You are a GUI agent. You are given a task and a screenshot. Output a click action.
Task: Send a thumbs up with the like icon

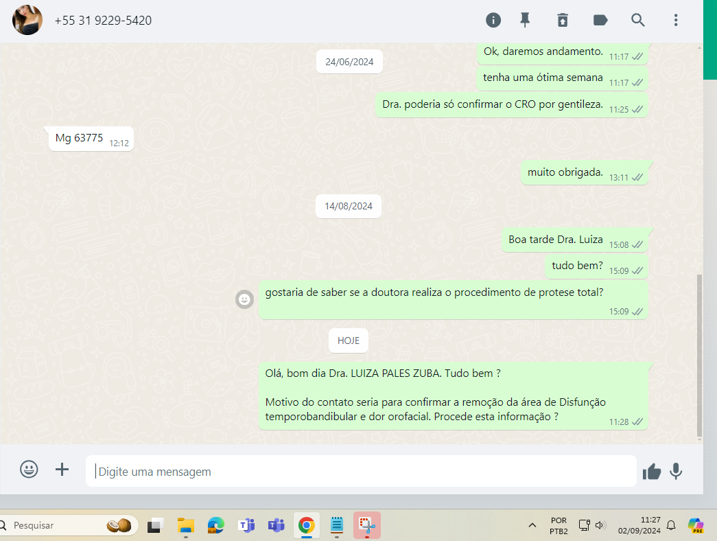coord(652,471)
